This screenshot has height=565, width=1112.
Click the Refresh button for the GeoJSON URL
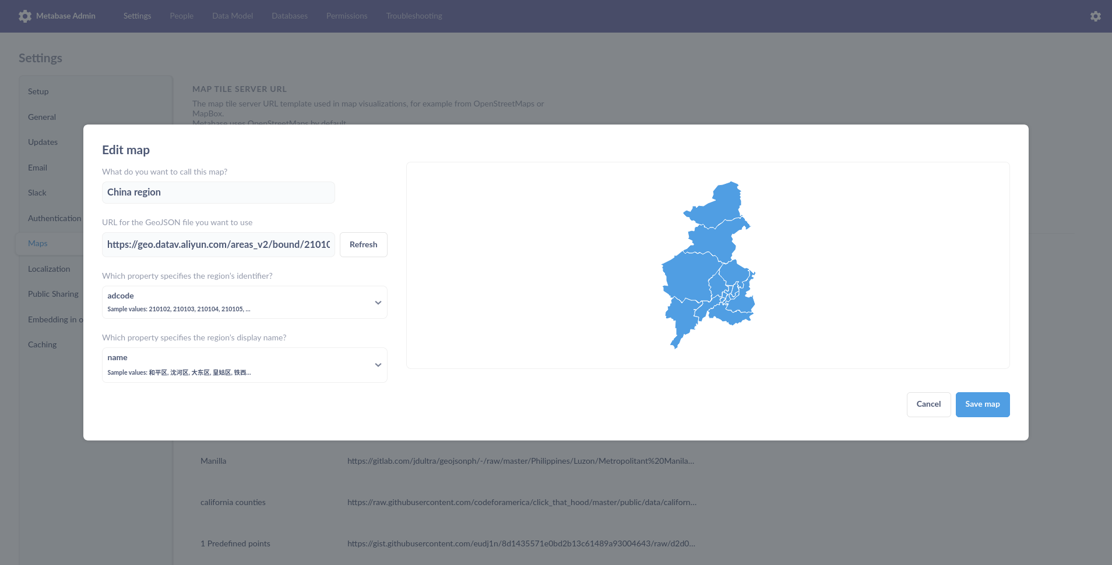click(363, 244)
